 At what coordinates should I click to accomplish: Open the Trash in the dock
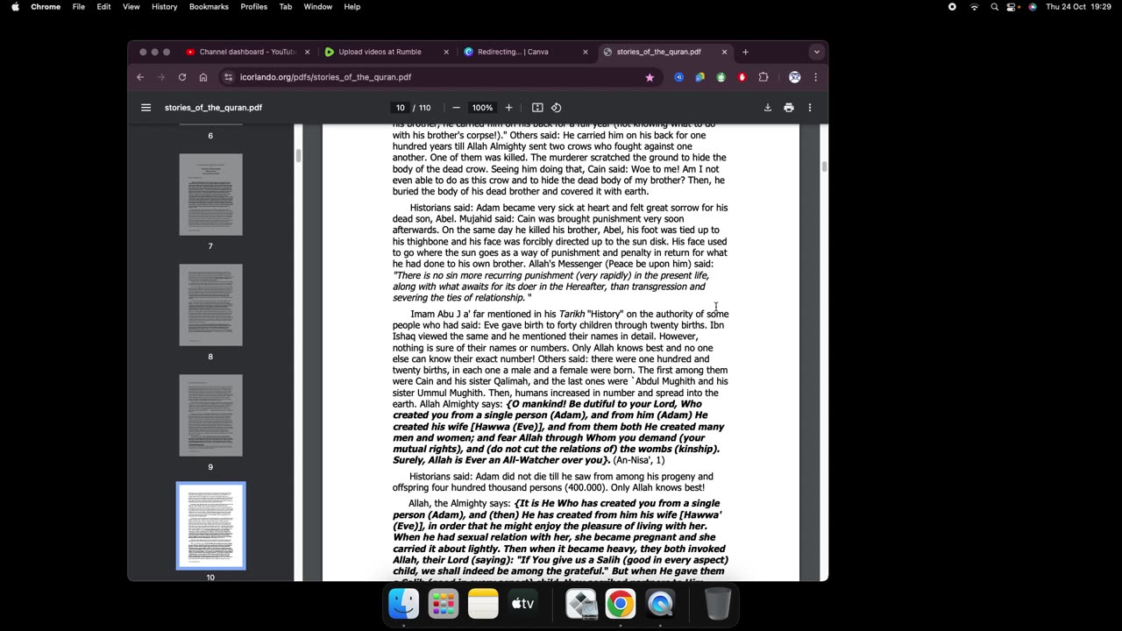tap(717, 603)
